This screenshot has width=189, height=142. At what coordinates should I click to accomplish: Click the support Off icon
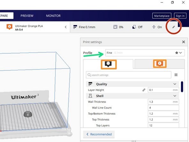(134, 27)
